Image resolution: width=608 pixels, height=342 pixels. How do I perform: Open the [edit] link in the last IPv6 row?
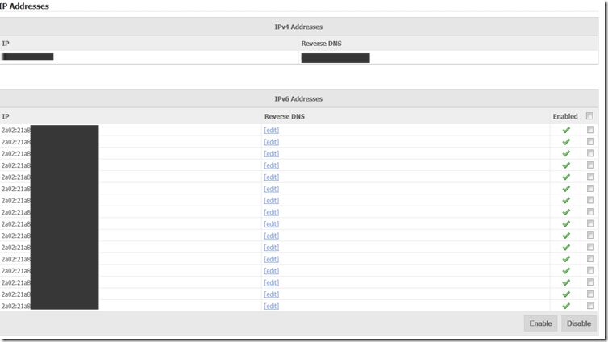[272, 306]
